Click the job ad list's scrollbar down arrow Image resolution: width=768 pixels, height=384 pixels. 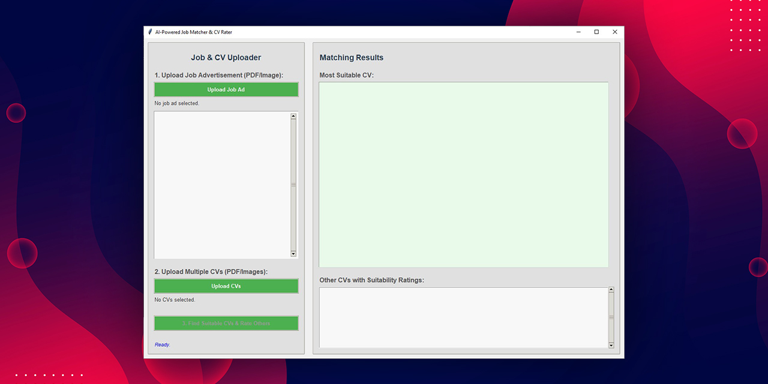[293, 254]
